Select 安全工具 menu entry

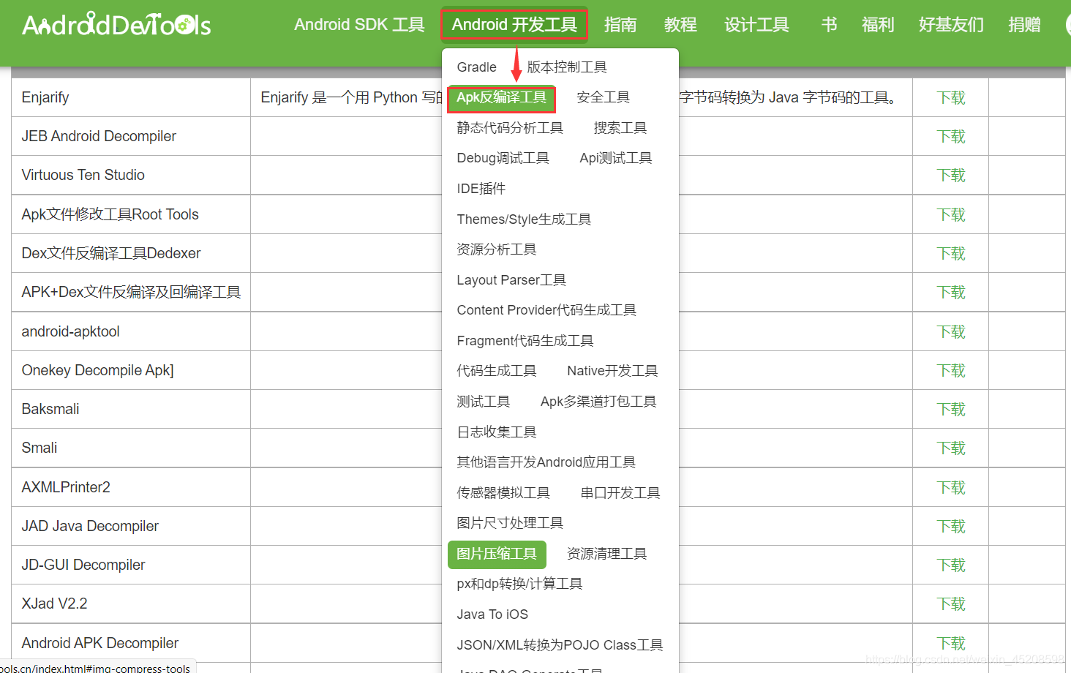603,97
